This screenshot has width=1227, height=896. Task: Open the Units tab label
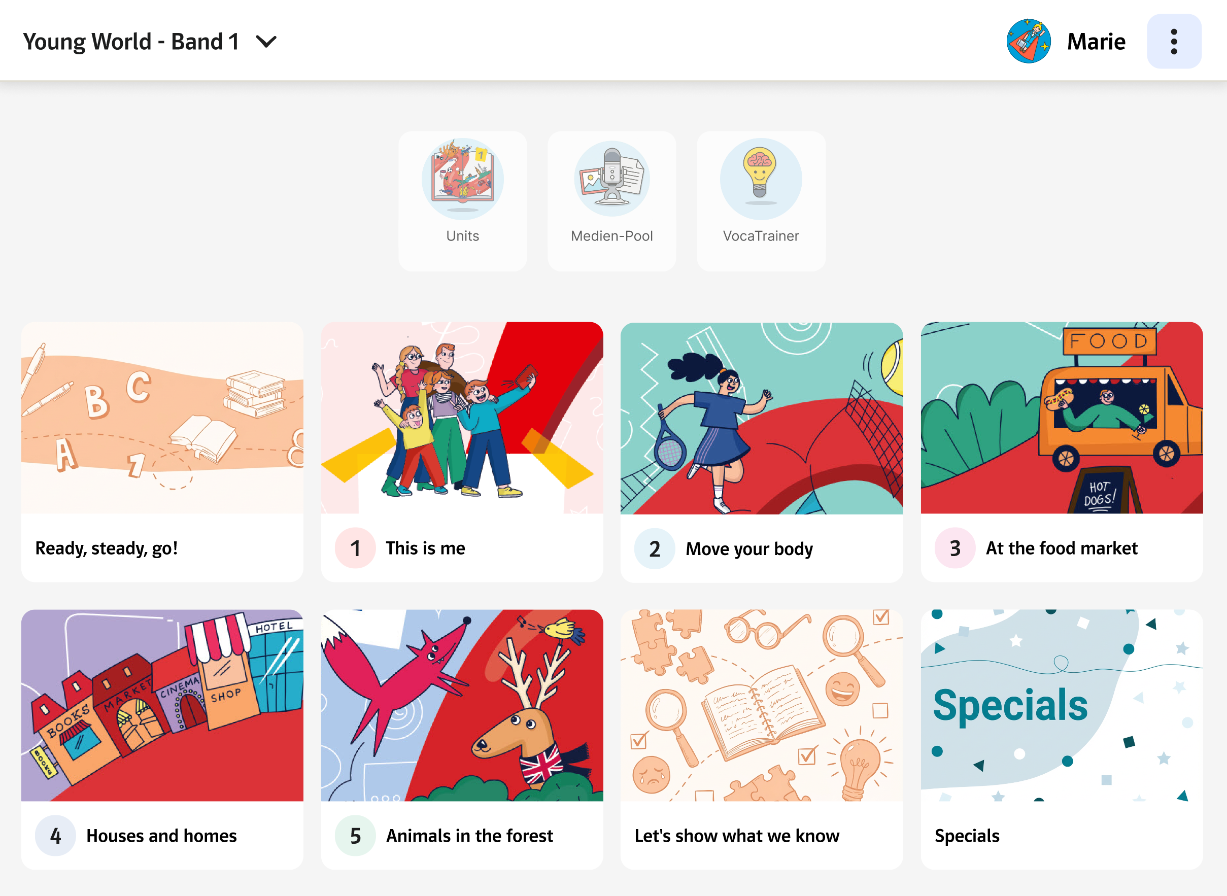point(462,236)
